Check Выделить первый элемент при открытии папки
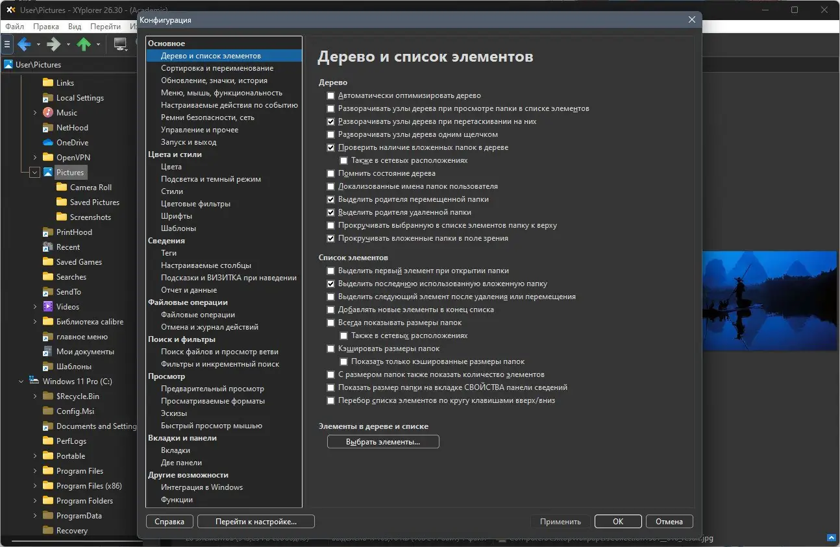The image size is (840, 547). pos(331,271)
